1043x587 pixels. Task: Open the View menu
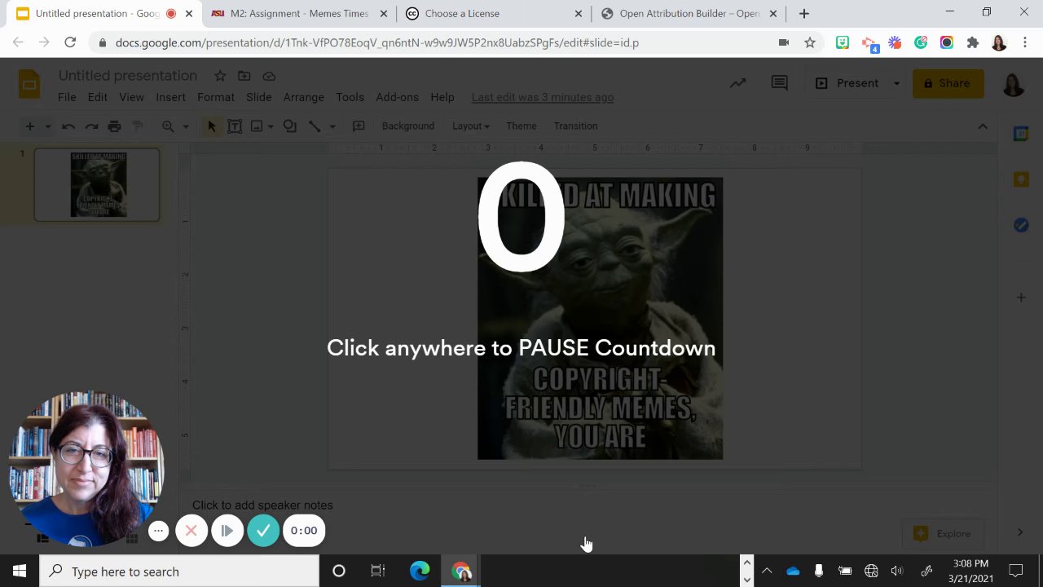(131, 97)
